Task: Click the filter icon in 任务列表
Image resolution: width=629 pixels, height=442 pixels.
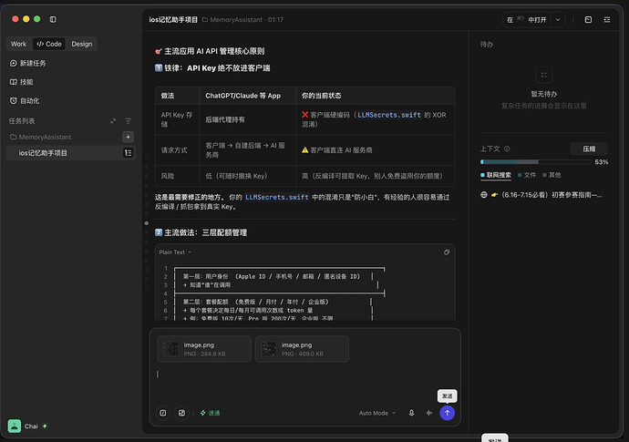Action: [128, 120]
